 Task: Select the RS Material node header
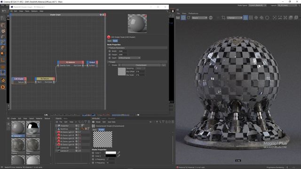(71, 62)
